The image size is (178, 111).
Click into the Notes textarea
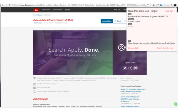pyautogui.click(x=151, y=32)
